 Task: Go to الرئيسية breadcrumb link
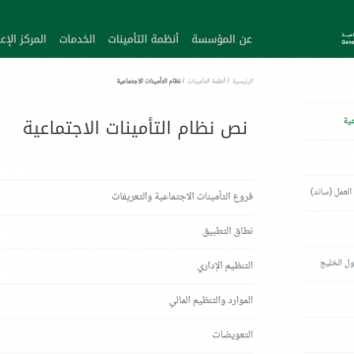coord(243,81)
